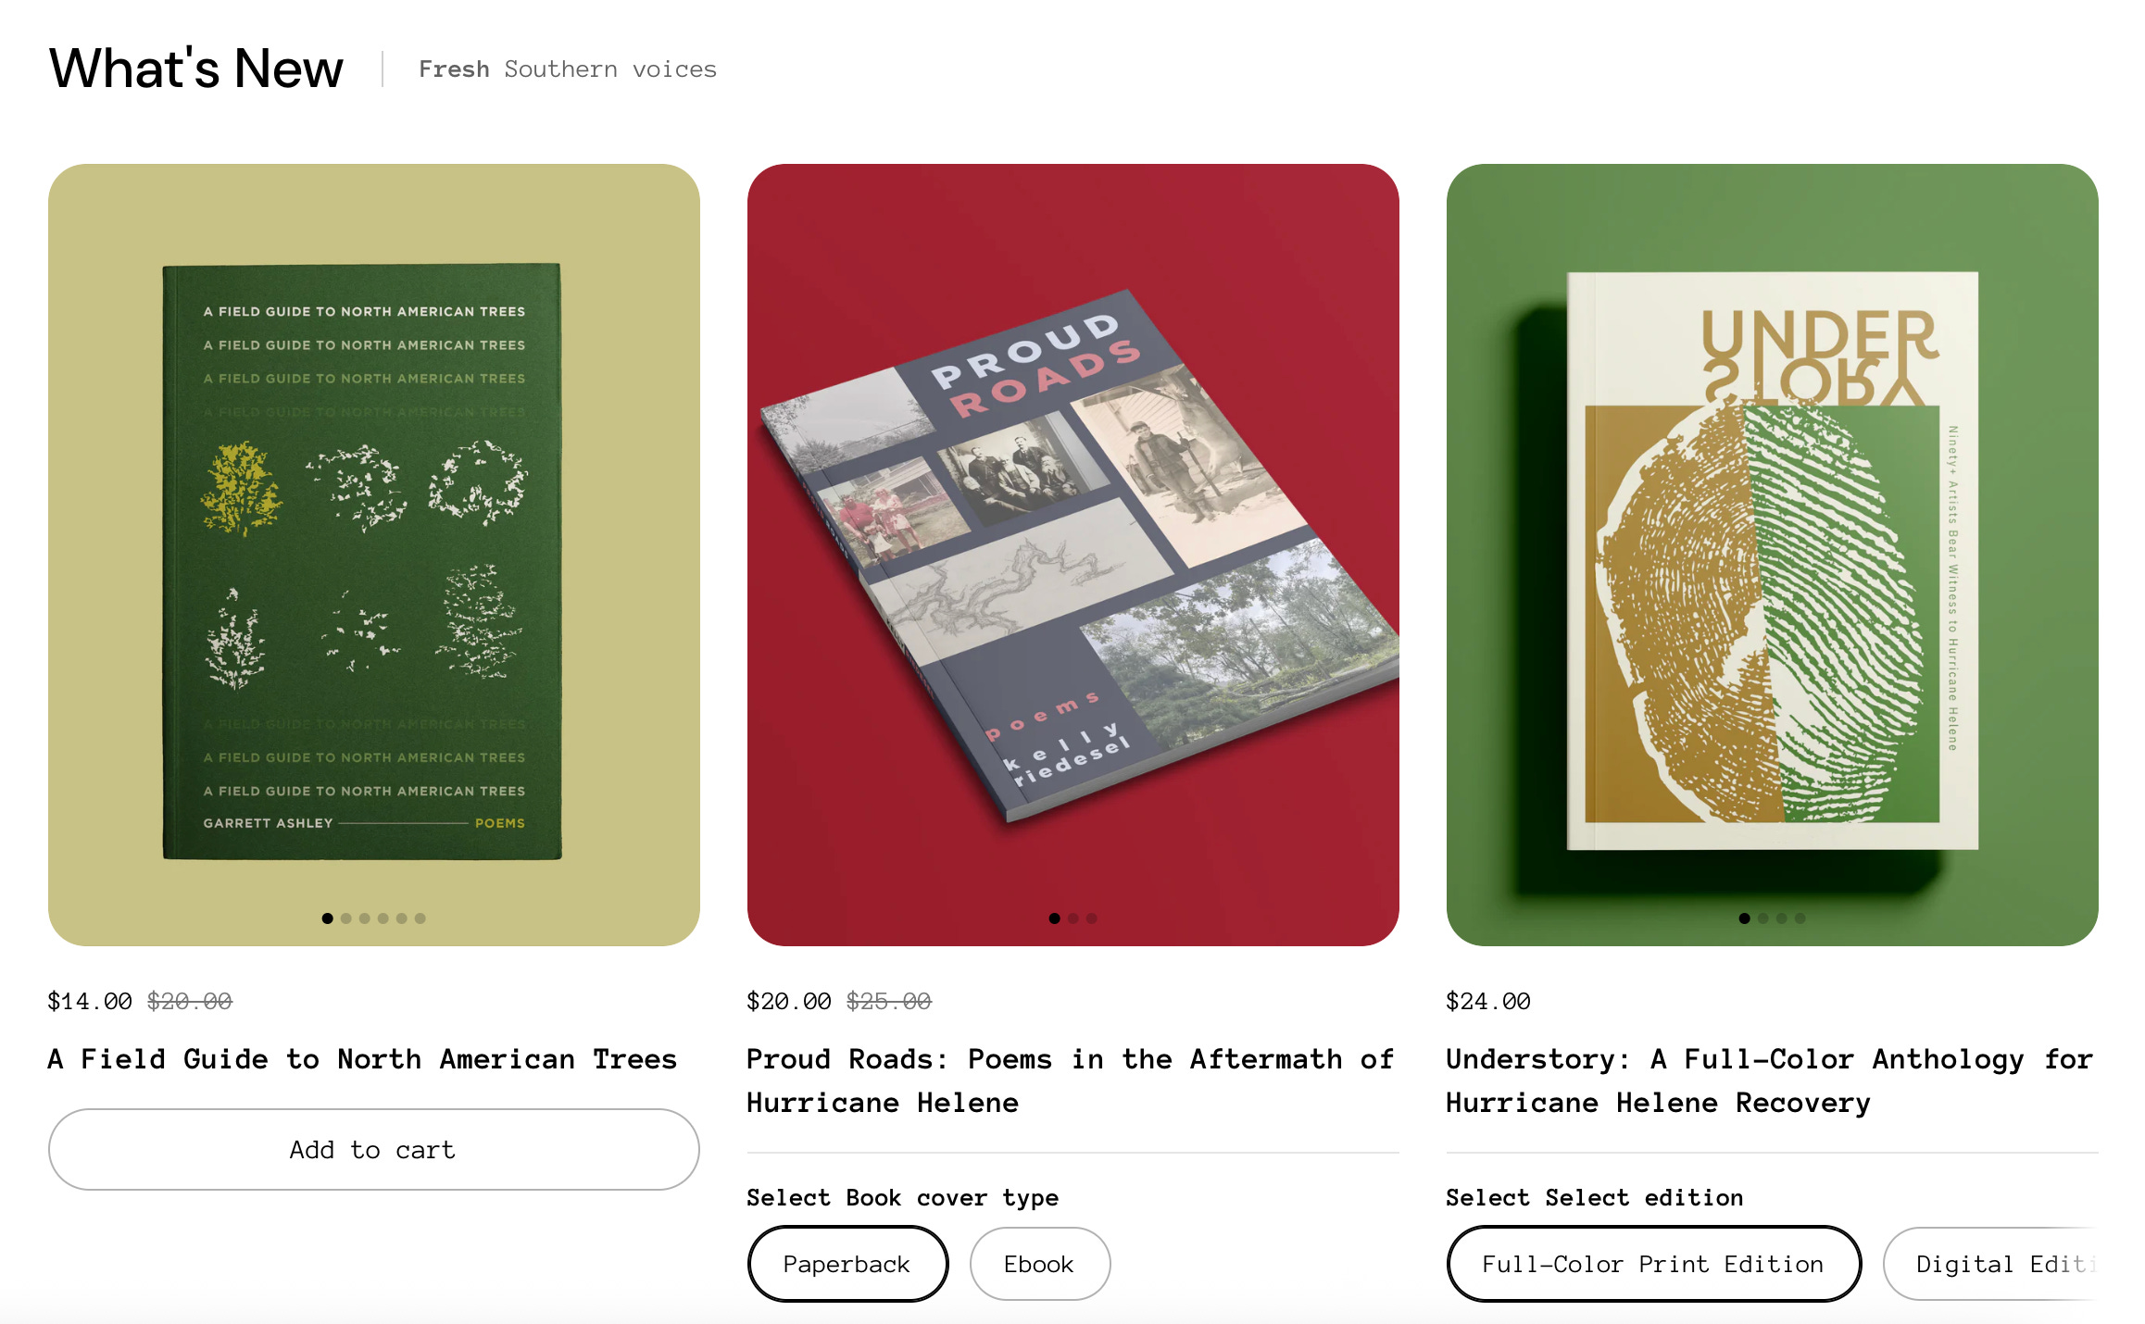Open the Proud Roads product title link
2145x1324 pixels.
[x=1071, y=1080]
